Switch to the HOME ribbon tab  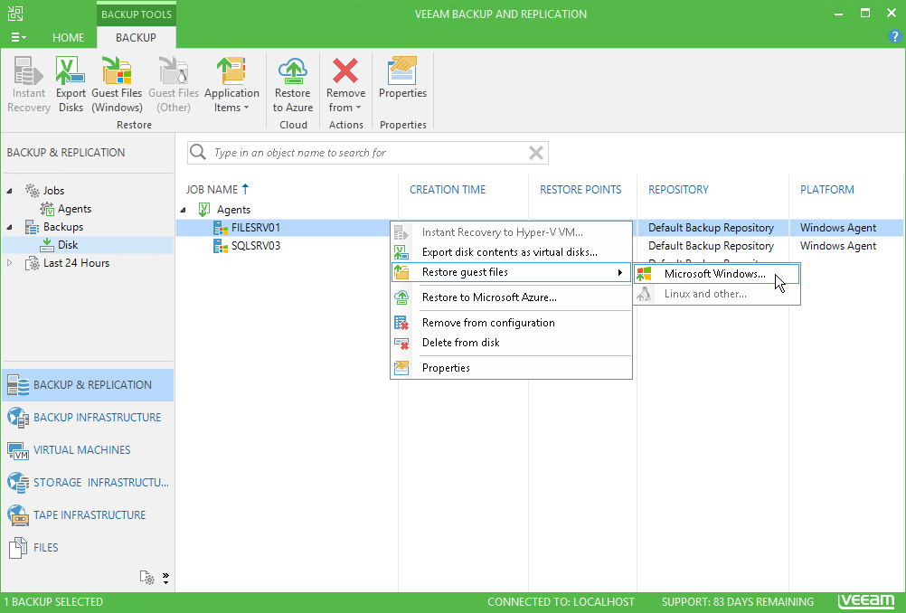pyautogui.click(x=68, y=38)
